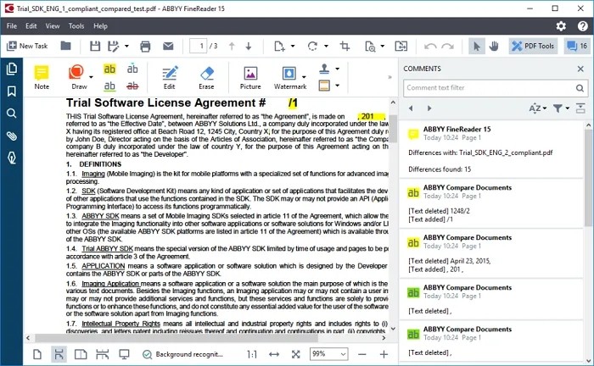Redo the last action

click(447, 46)
